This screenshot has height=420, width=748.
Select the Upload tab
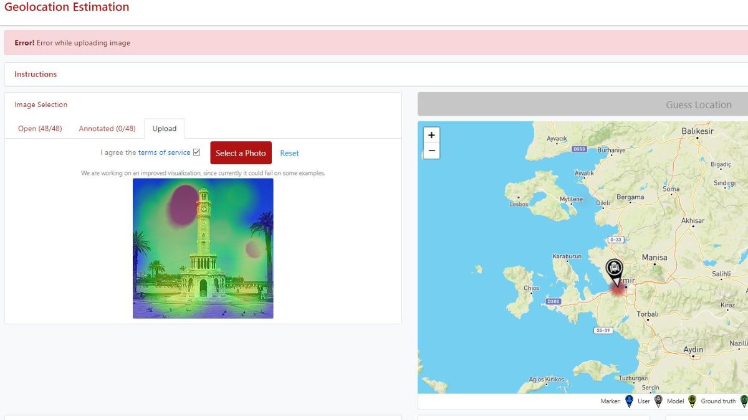165,129
